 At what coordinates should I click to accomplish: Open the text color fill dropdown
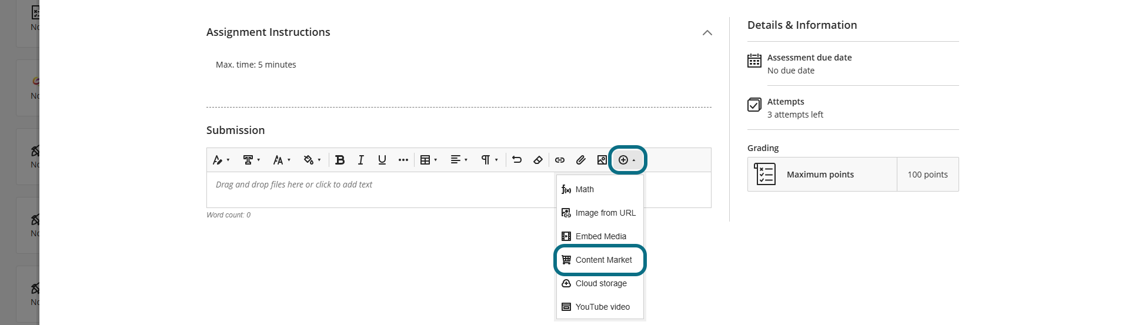[x=312, y=160]
